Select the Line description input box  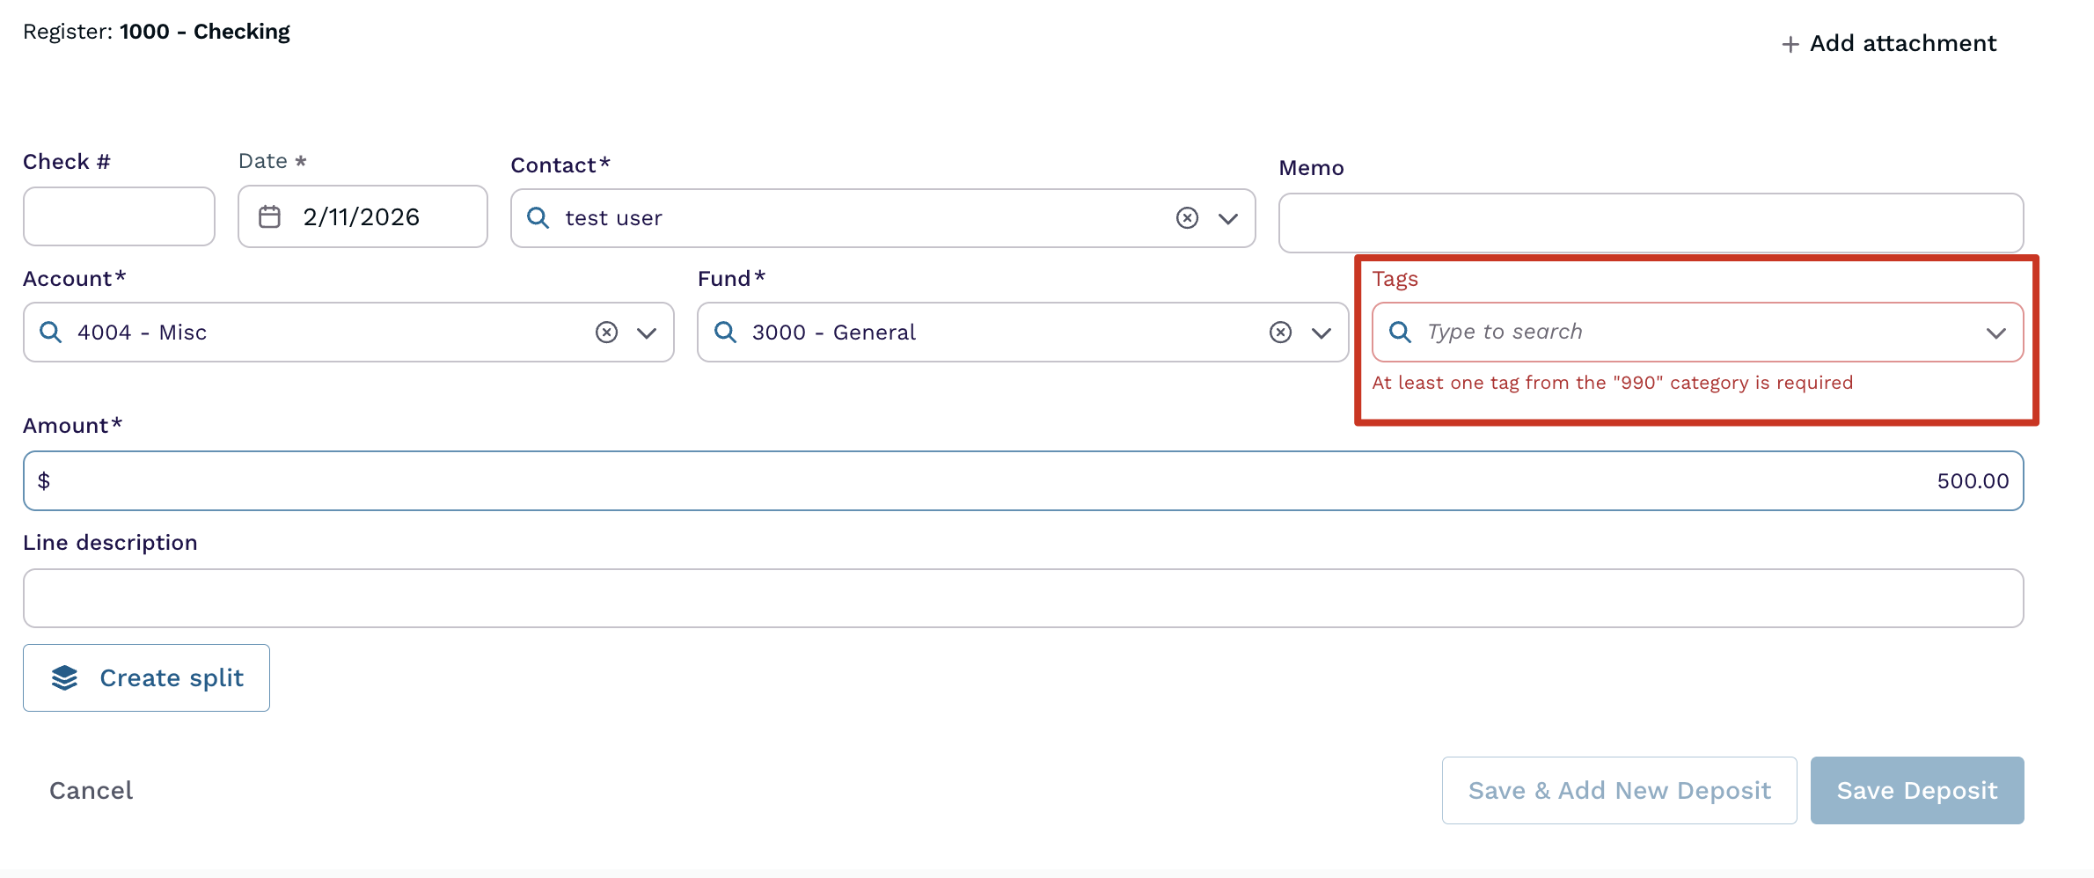(1022, 598)
